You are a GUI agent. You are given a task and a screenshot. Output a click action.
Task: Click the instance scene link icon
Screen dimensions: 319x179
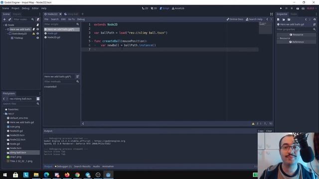click(9, 19)
